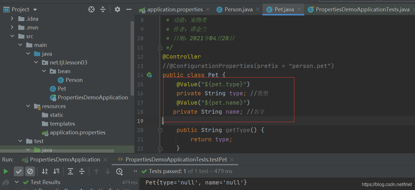Show more test toolbar actions chevron
This screenshot has width=415, height=190.
click(x=135, y=171)
